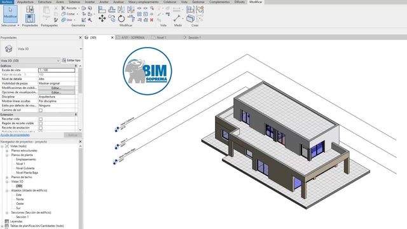The image size is (407, 229).
Task: Toggle the Camino de sol checkbox
Action: (x=41, y=110)
